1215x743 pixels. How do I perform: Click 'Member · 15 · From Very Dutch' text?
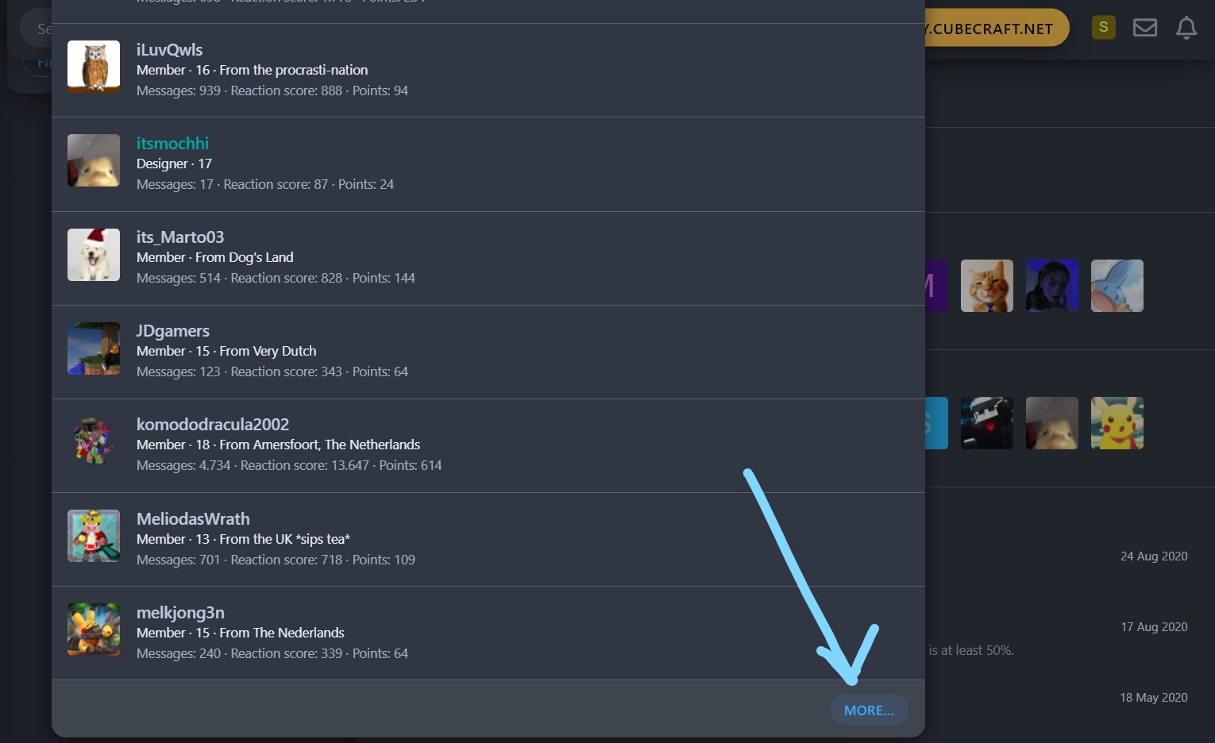point(226,351)
